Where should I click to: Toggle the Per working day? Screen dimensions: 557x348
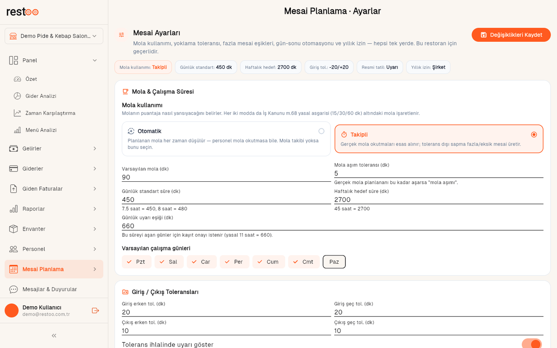coord(234,262)
